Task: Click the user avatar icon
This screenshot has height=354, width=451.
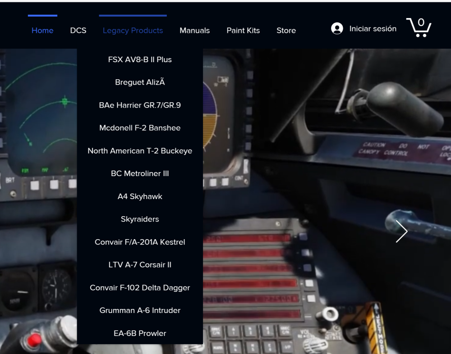Action: (337, 28)
